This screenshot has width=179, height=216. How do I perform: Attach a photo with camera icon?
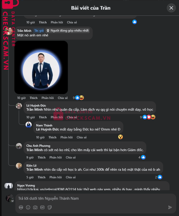click(x=35, y=207)
